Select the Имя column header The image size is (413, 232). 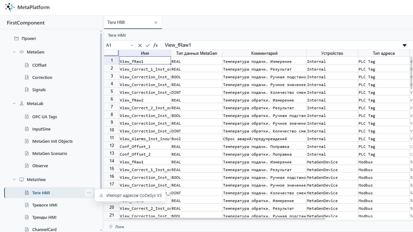click(145, 53)
